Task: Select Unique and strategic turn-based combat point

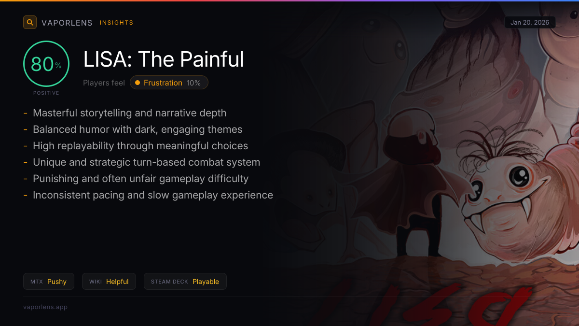Action: coord(146,162)
